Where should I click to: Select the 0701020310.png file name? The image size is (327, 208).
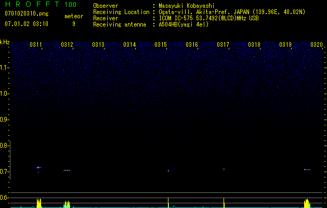click(27, 14)
